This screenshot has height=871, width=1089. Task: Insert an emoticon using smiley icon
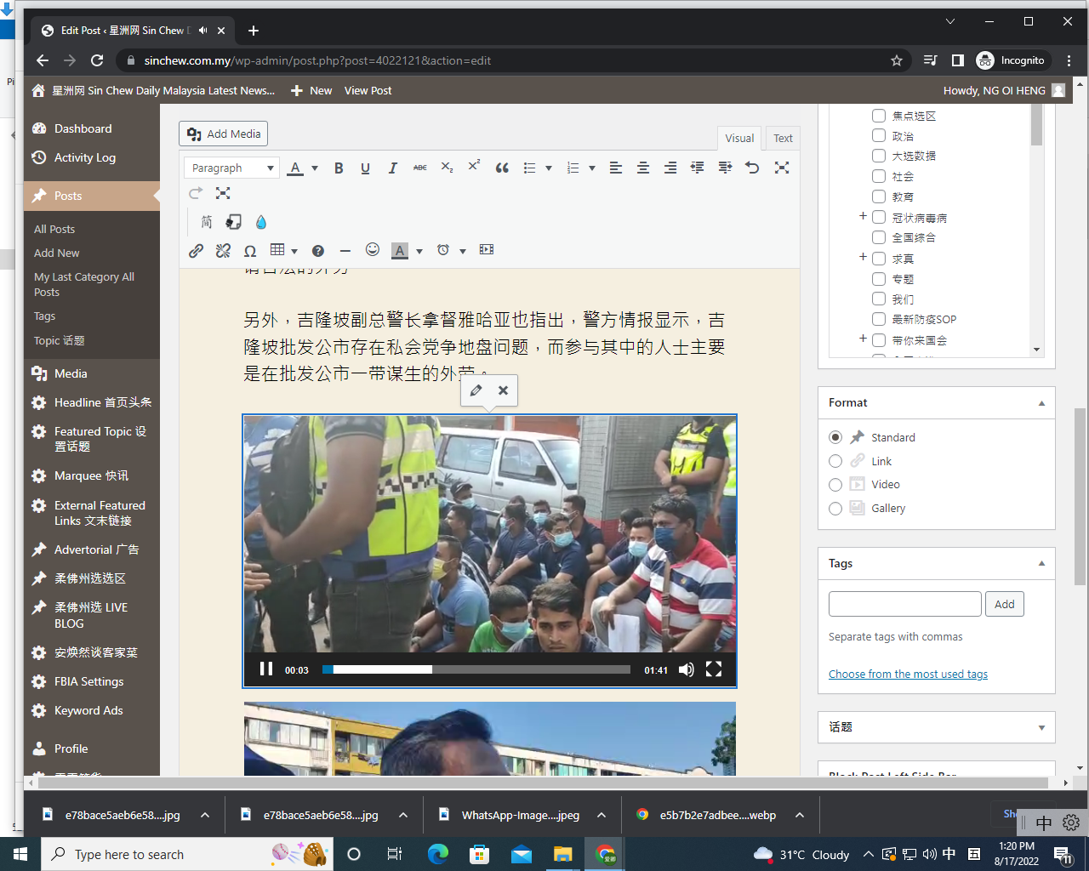click(x=373, y=250)
